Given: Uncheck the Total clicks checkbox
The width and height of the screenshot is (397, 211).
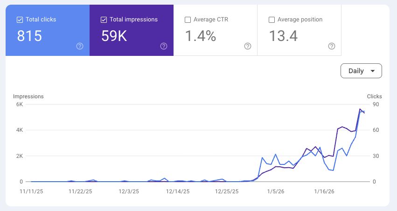Looking at the screenshot, I should [x=20, y=20].
